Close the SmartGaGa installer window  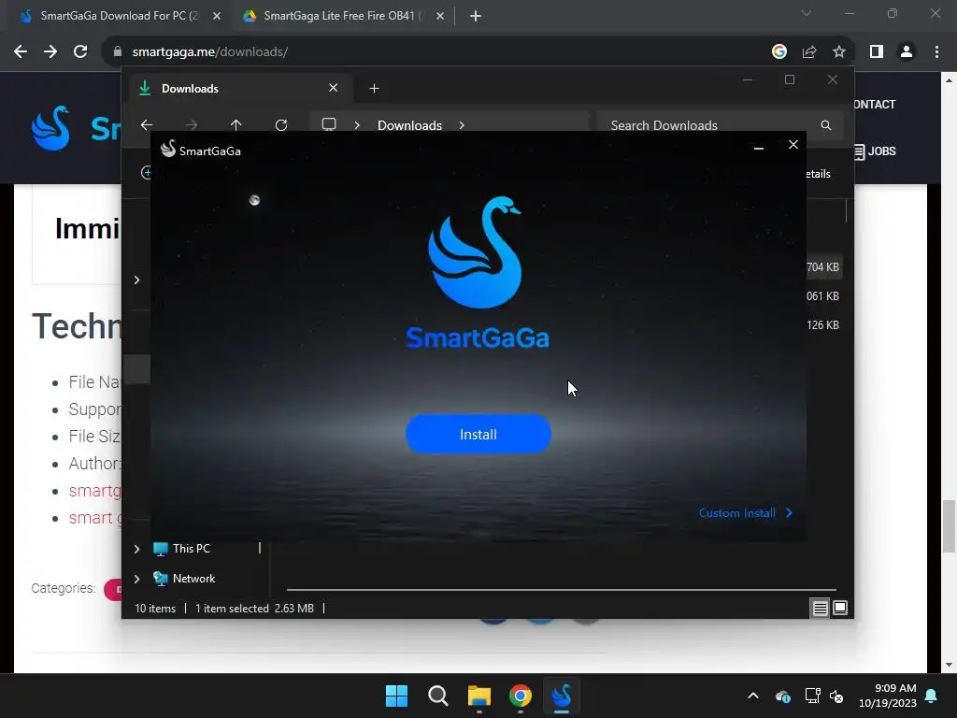tap(793, 145)
